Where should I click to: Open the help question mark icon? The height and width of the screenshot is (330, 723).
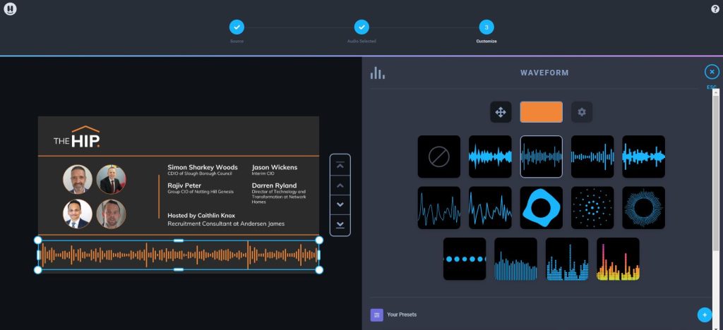[x=715, y=9]
